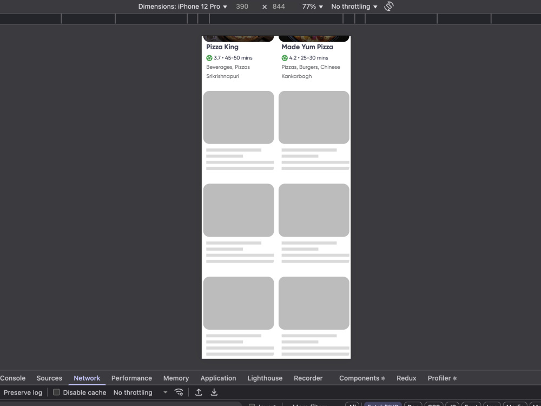The height and width of the screenshot is (406, 541).
Task: Click the rotate device orientation icon
Action: click(x=389, y=6)
